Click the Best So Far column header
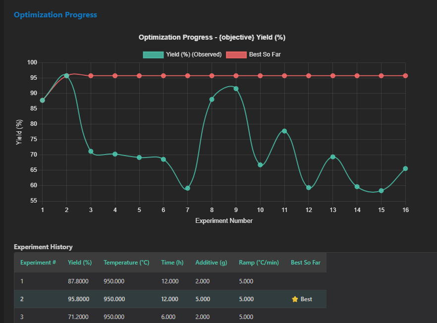This screenshot has width=437, height=323. point(306,263)
